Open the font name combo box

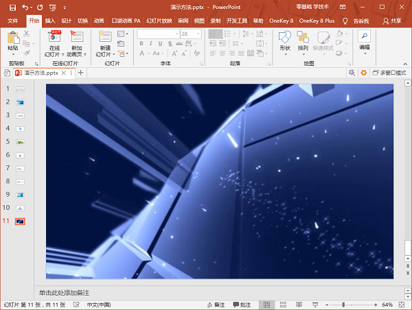click(158, 34)
